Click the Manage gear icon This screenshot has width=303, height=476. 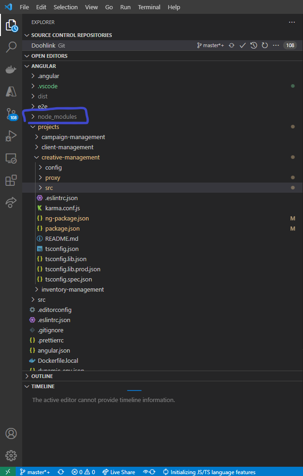(11, 455)
